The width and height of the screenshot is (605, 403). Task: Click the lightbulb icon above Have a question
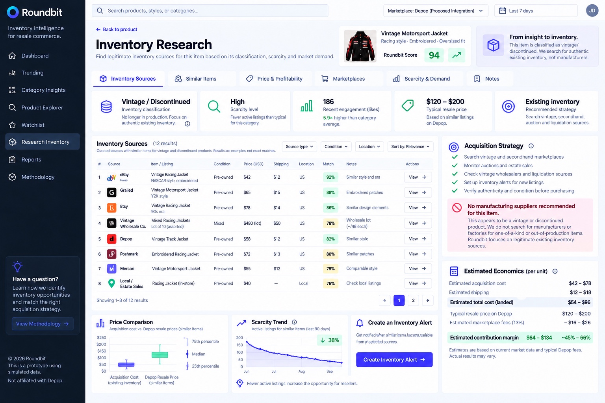click(18, 266)
